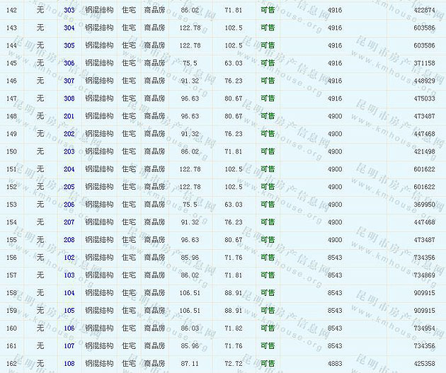Select room 202 link
The width and height of the screenshot is (446, 373).
click(x=69, y=134)
